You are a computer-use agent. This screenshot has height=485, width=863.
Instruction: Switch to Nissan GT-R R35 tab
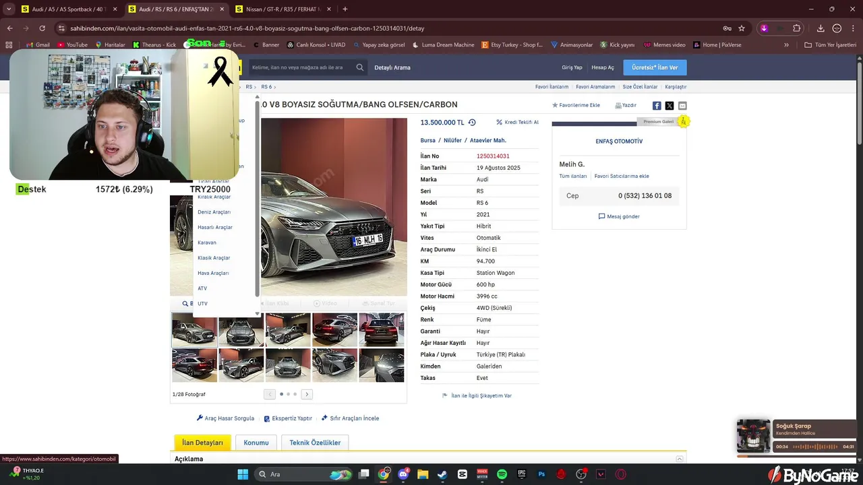283,9
